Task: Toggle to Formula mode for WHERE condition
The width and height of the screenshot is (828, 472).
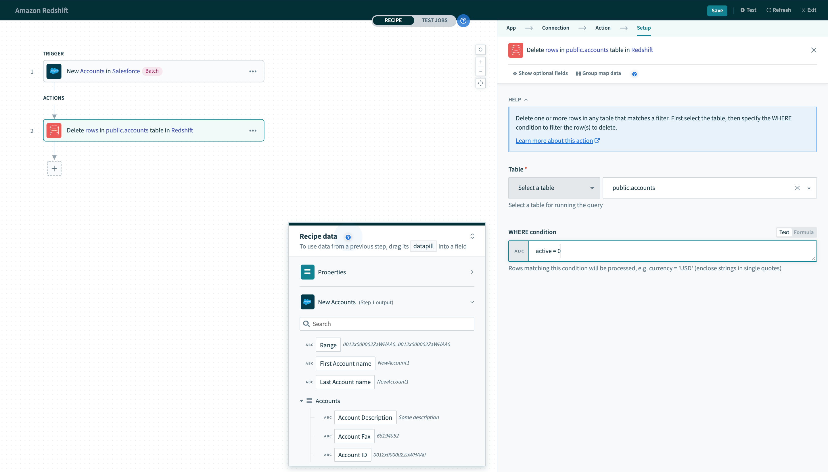Action: pyautogui.click(x=804, y=232)
